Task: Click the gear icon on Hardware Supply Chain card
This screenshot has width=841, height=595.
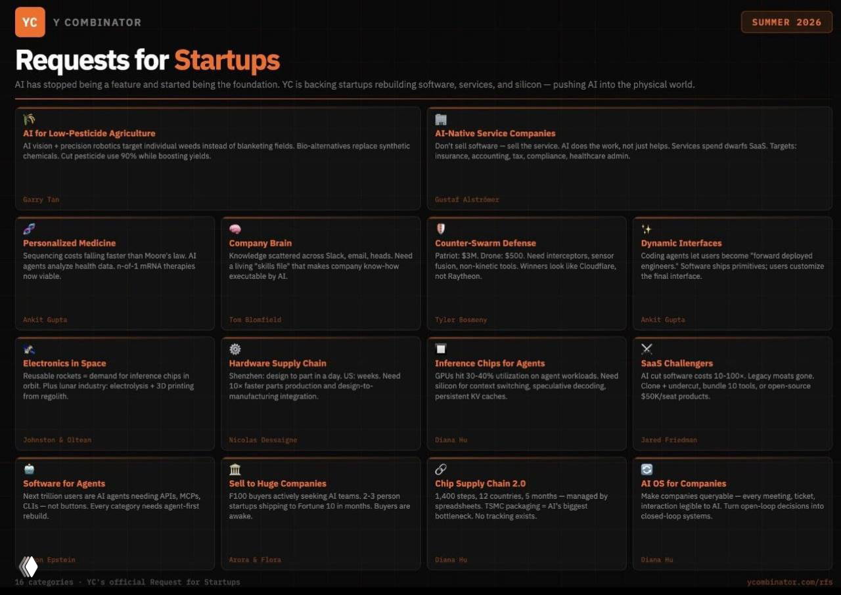Action: coord(235,349)
